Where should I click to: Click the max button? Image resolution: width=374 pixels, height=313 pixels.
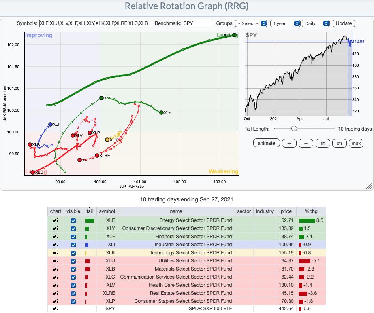356,143
